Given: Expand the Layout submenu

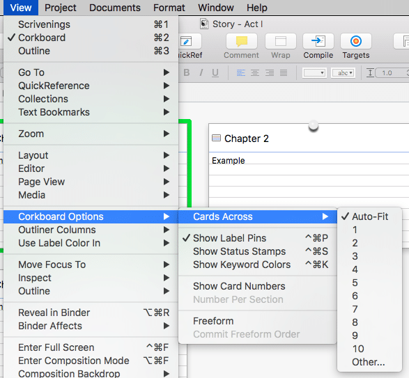Looking at the screenshot, I should [x=91, y=155].
